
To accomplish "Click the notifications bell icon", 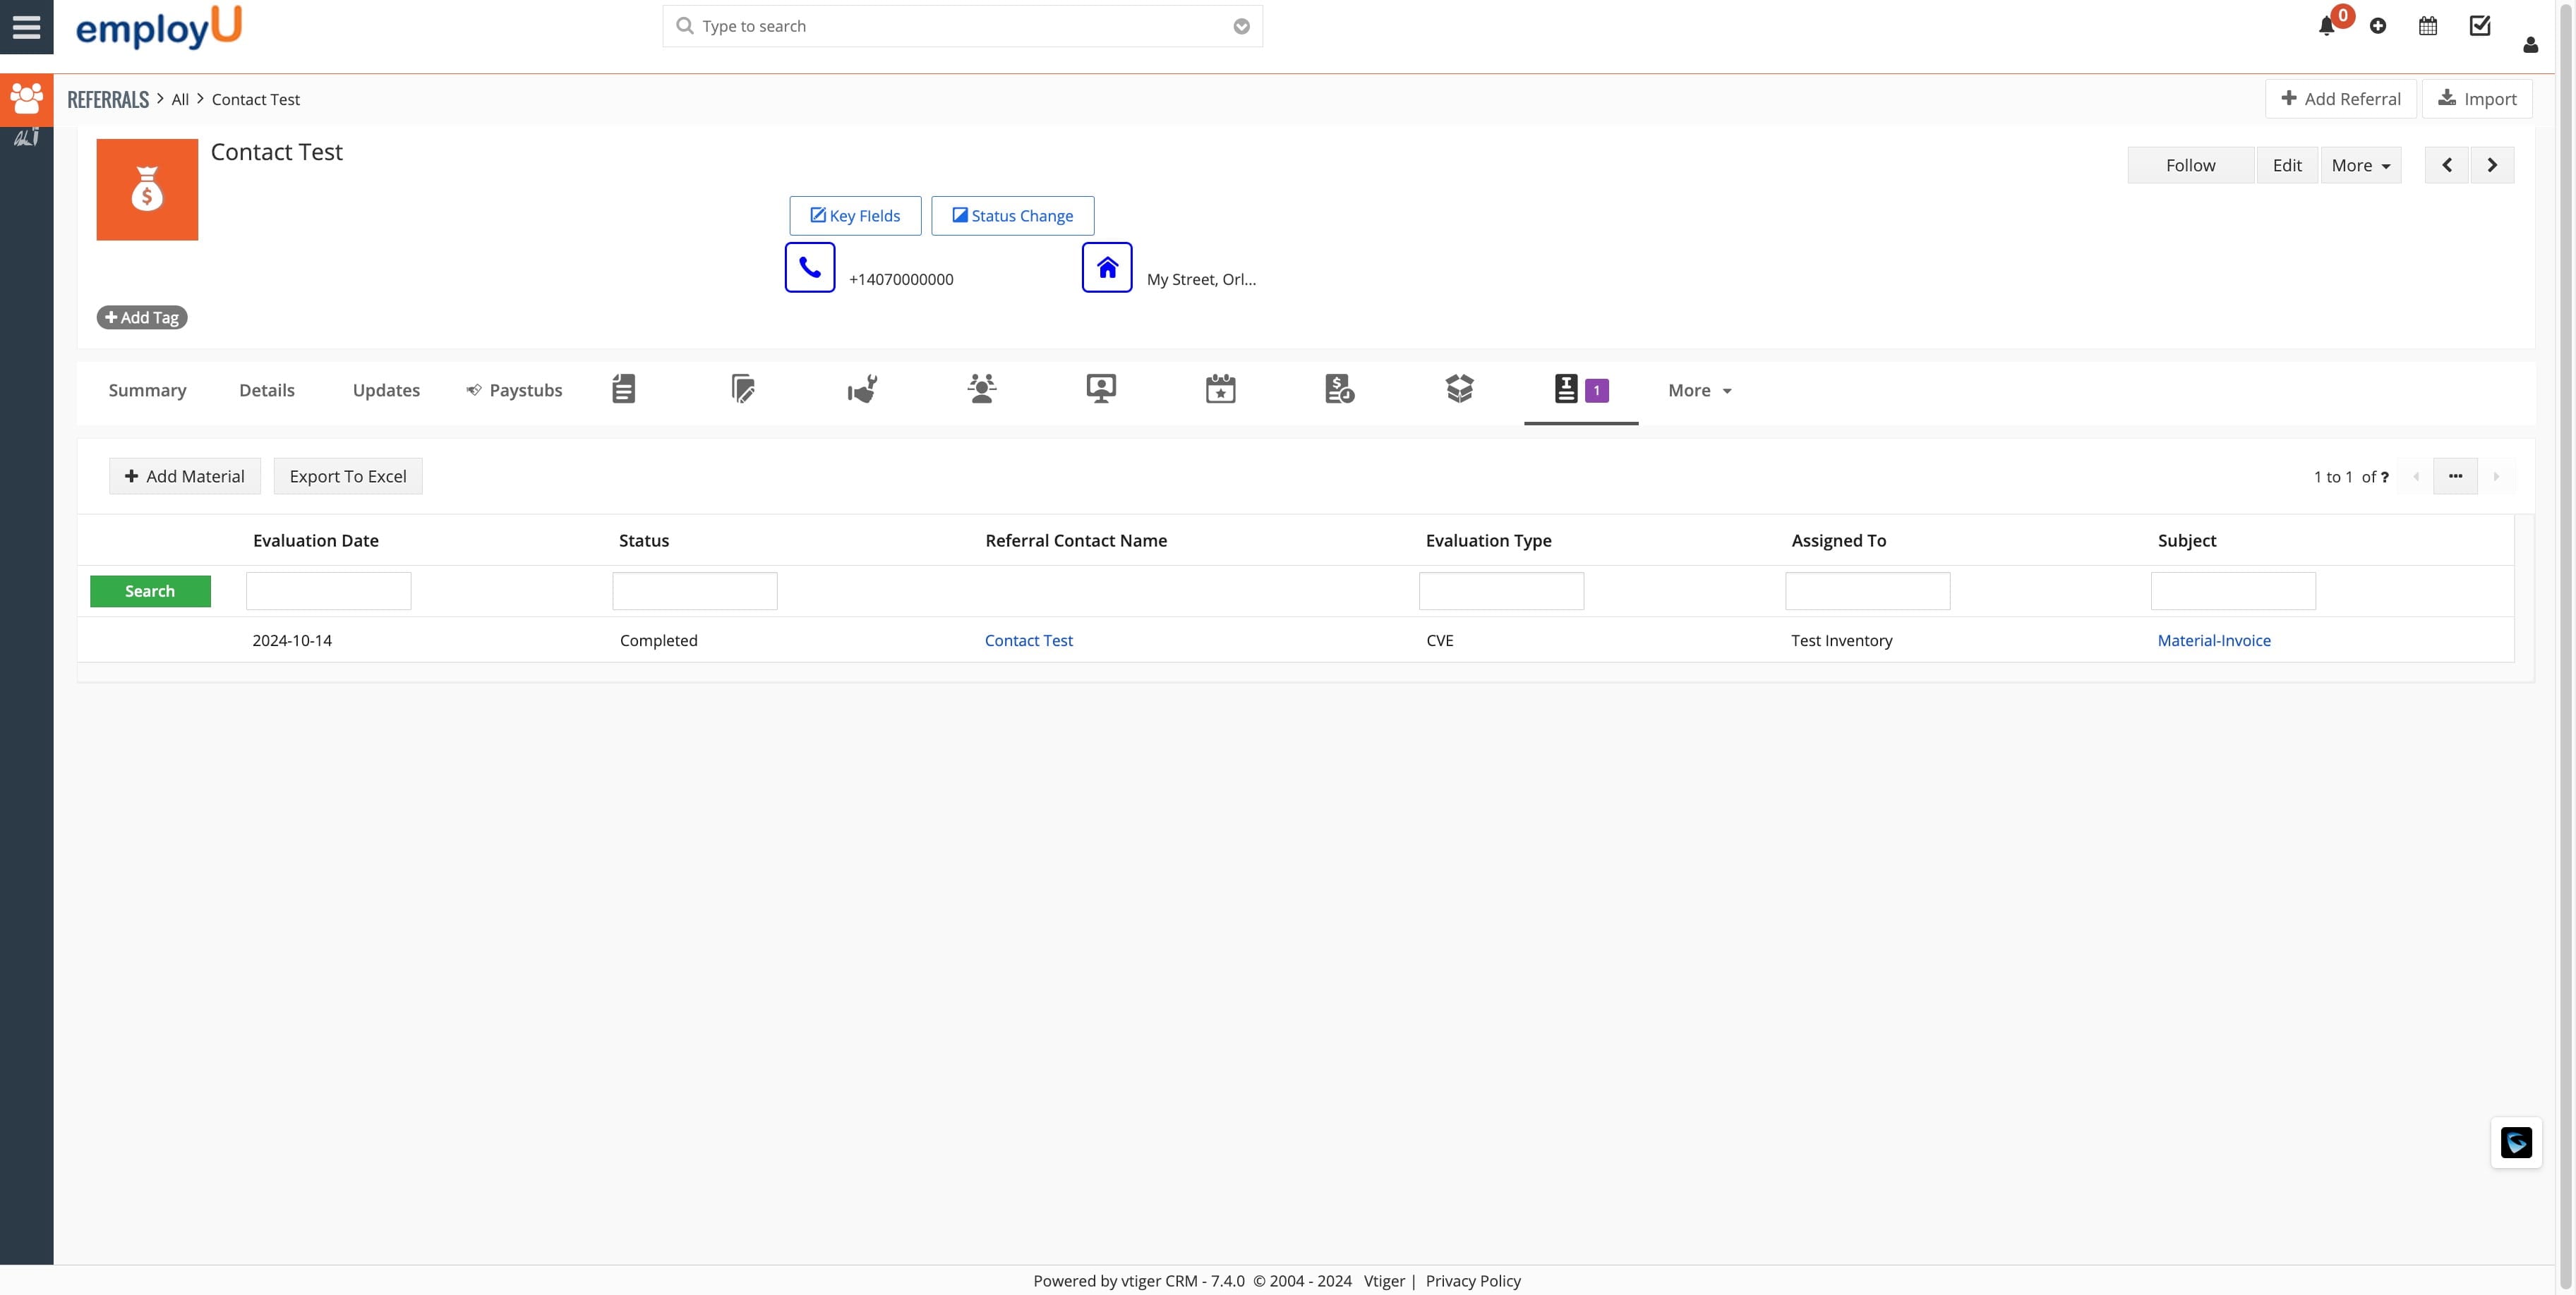I will tap(2326, 27).
